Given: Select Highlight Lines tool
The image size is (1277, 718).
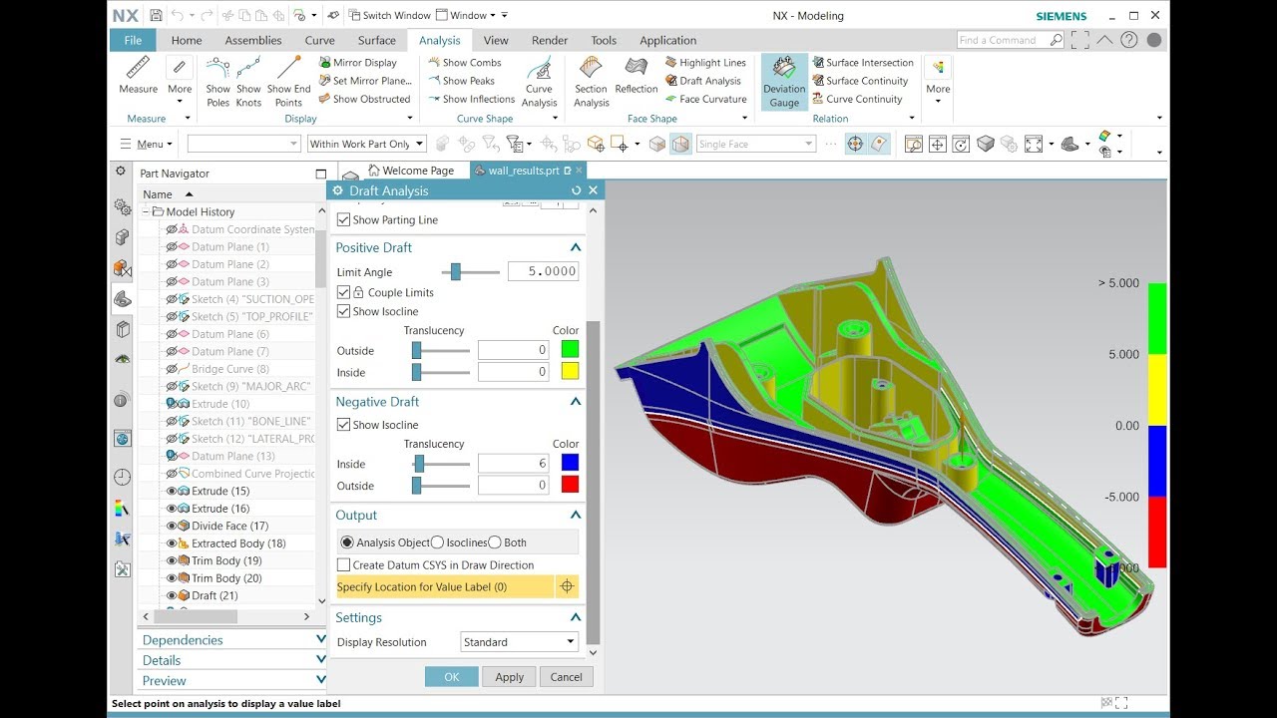Looking at the screenshot, I should 705,62.
